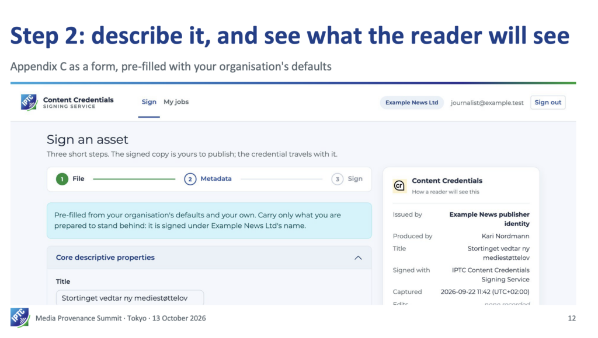Click the Sign out button

click(548, 103)
